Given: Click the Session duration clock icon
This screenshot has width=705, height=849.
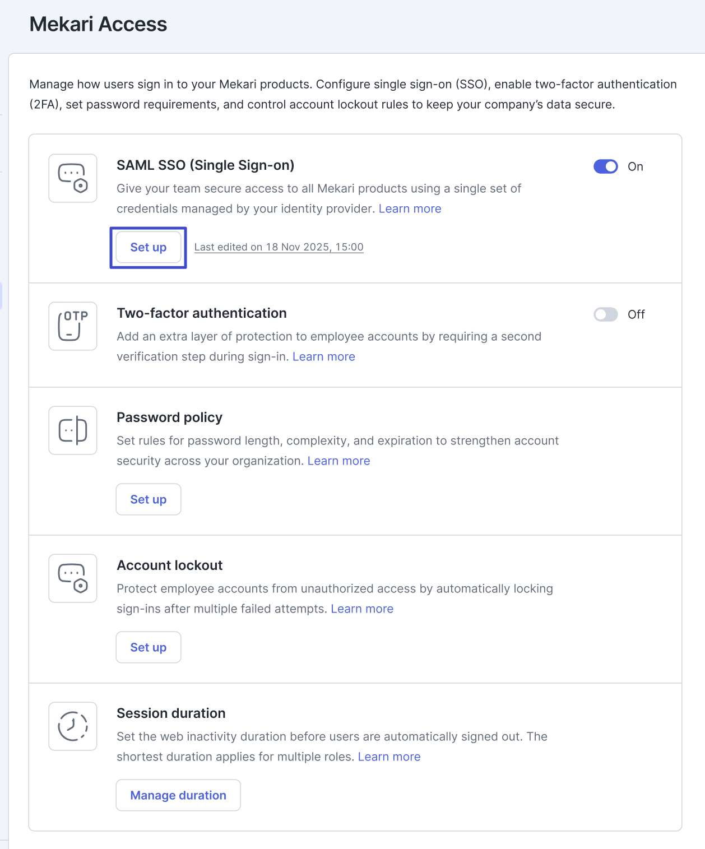Looking at the screenshot, I should tap(73, 726).
